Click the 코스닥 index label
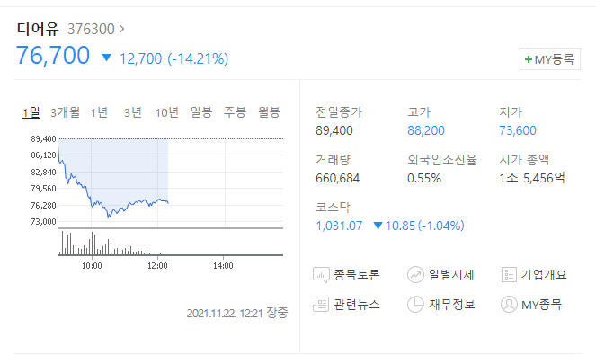The height and width of the screenshot is (355, 596). pos(333,208)
